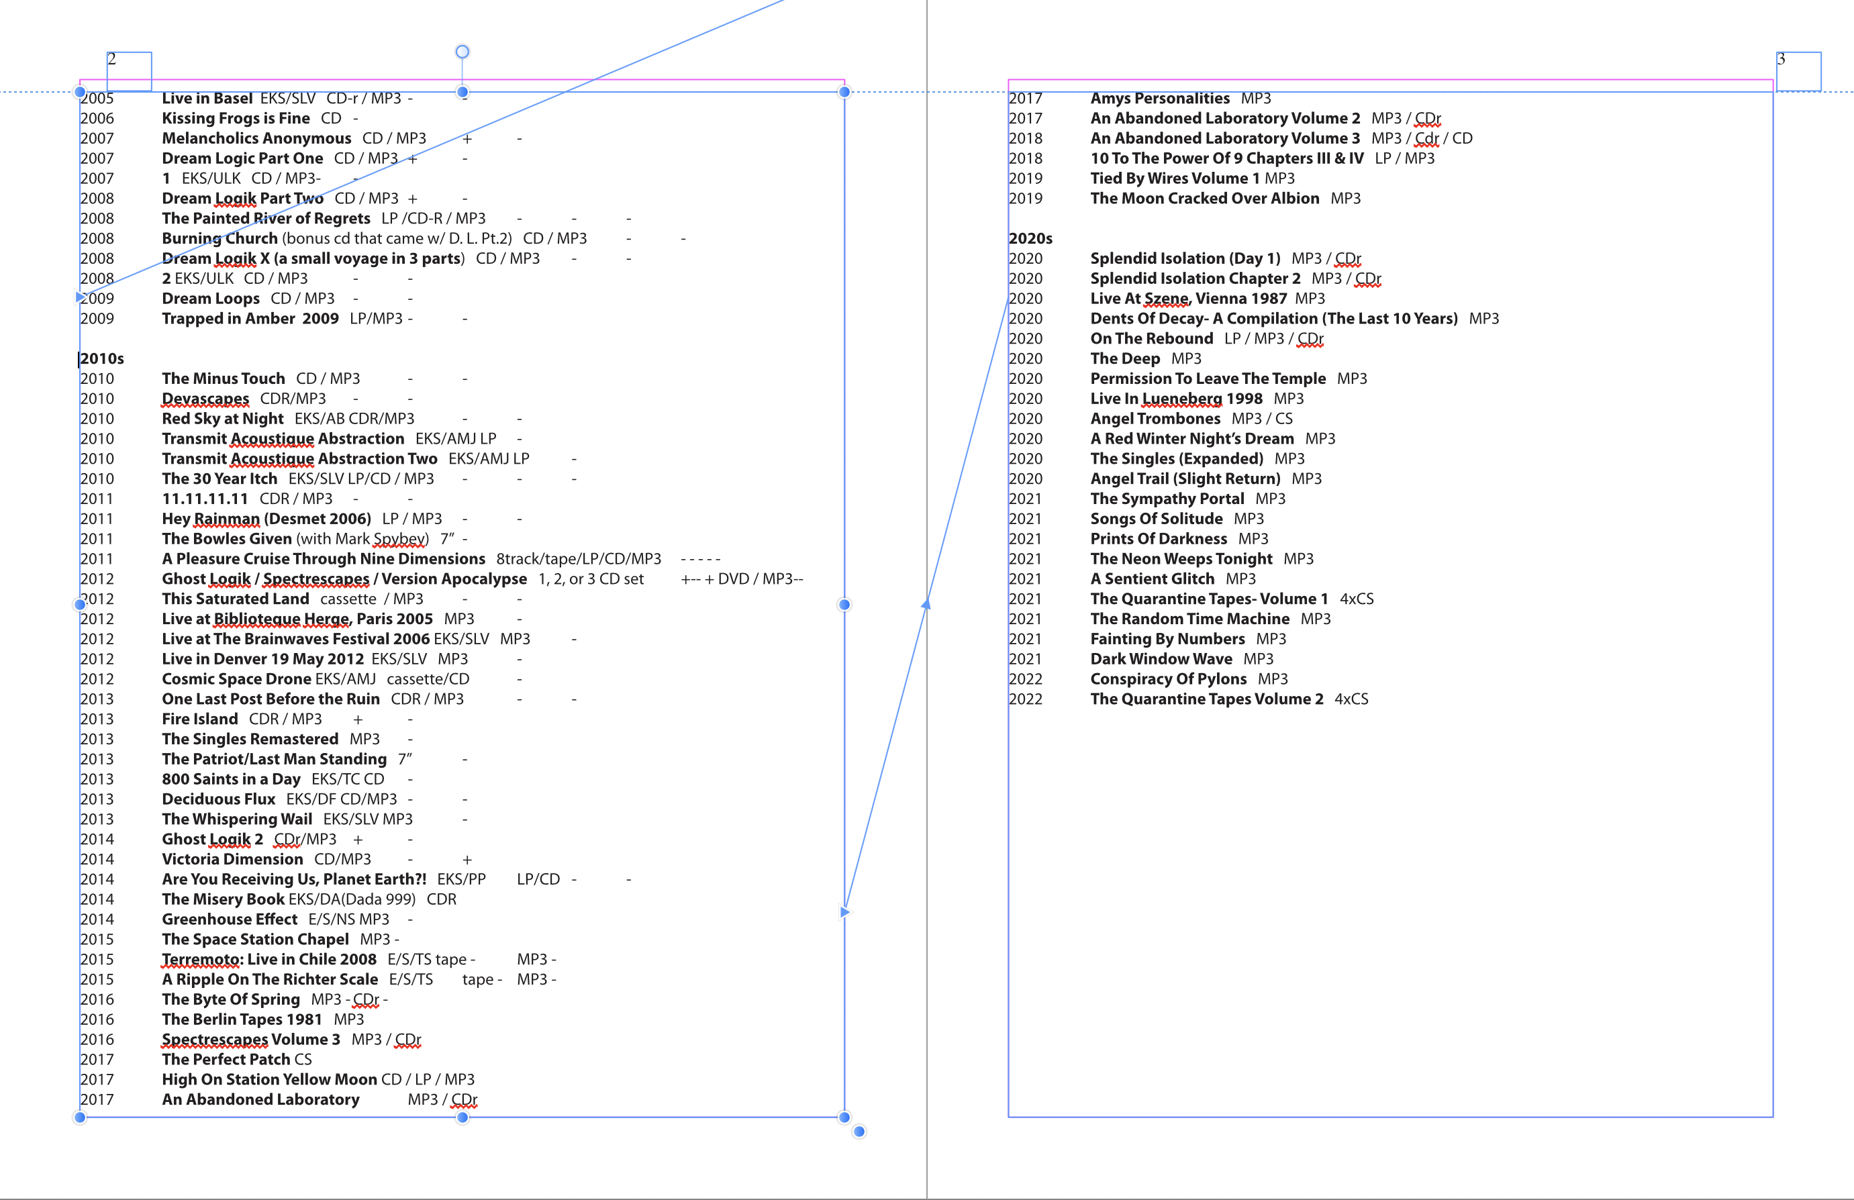This screenshot has height=1200, width=1854.
Task: Click 'The Byte Of Spring' title
Action: (x=231, y=999)
